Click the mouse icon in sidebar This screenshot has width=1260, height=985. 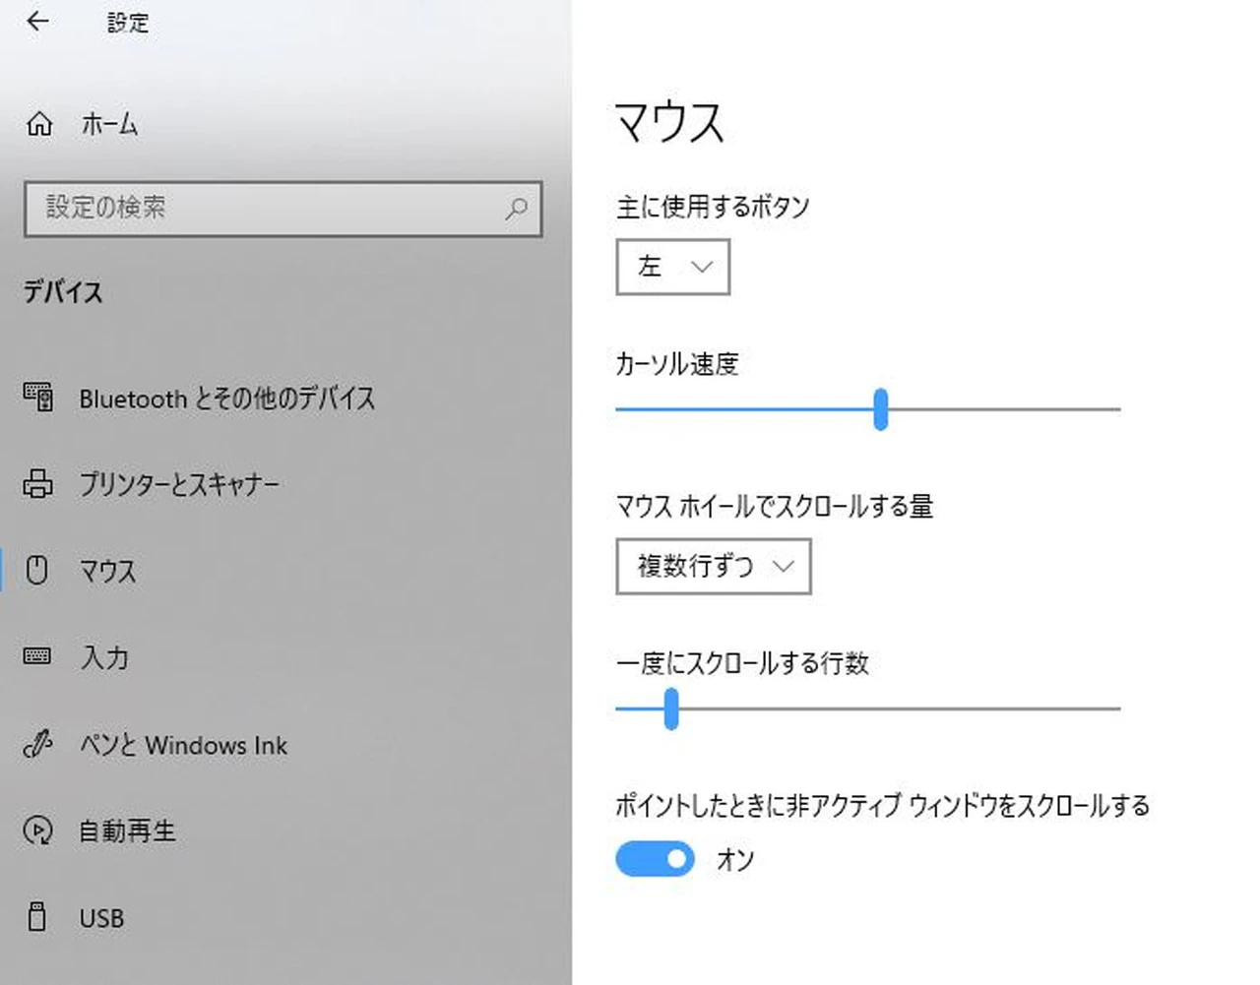coord(37,571)
